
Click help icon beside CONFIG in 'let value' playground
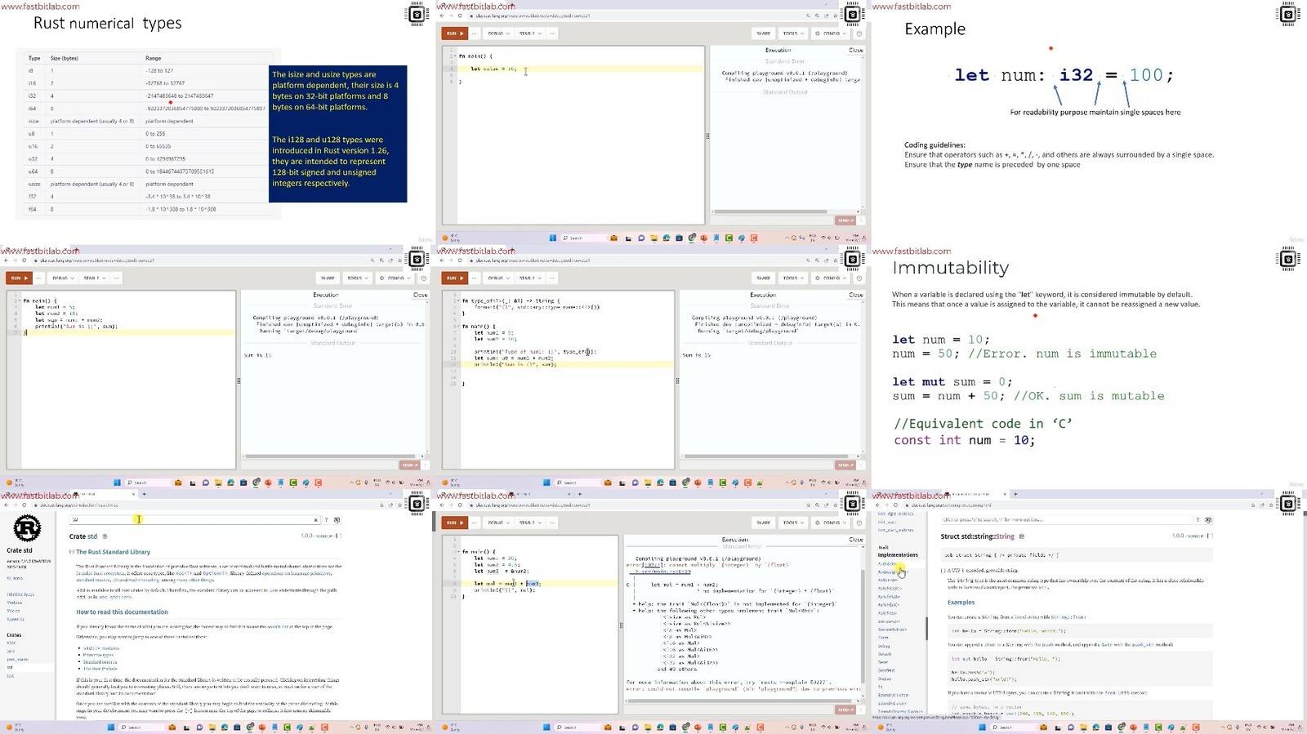pos(859,33)
